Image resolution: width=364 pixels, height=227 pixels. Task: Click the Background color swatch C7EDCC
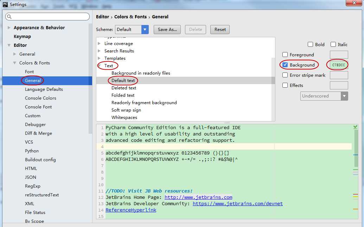click(339, 65)
